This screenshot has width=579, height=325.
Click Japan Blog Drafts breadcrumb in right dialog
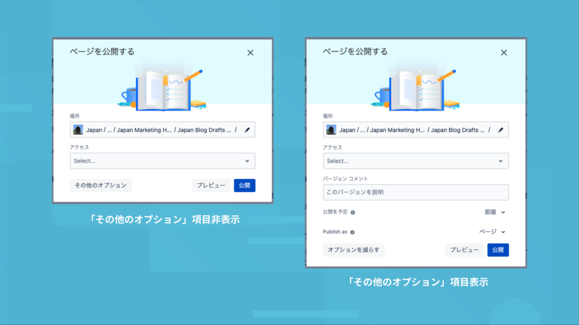tap(457, 130)
